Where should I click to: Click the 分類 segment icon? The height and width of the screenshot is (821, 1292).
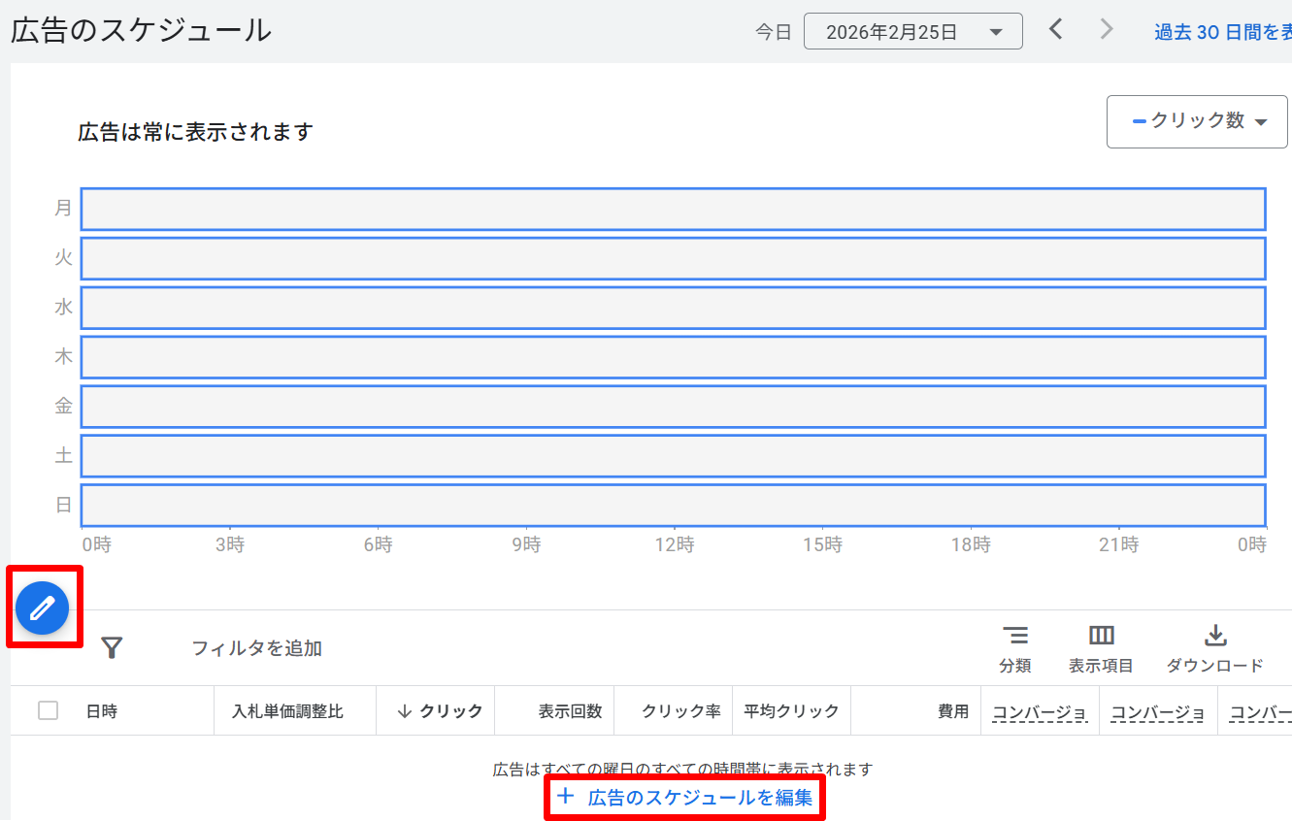click(1015, 637)
